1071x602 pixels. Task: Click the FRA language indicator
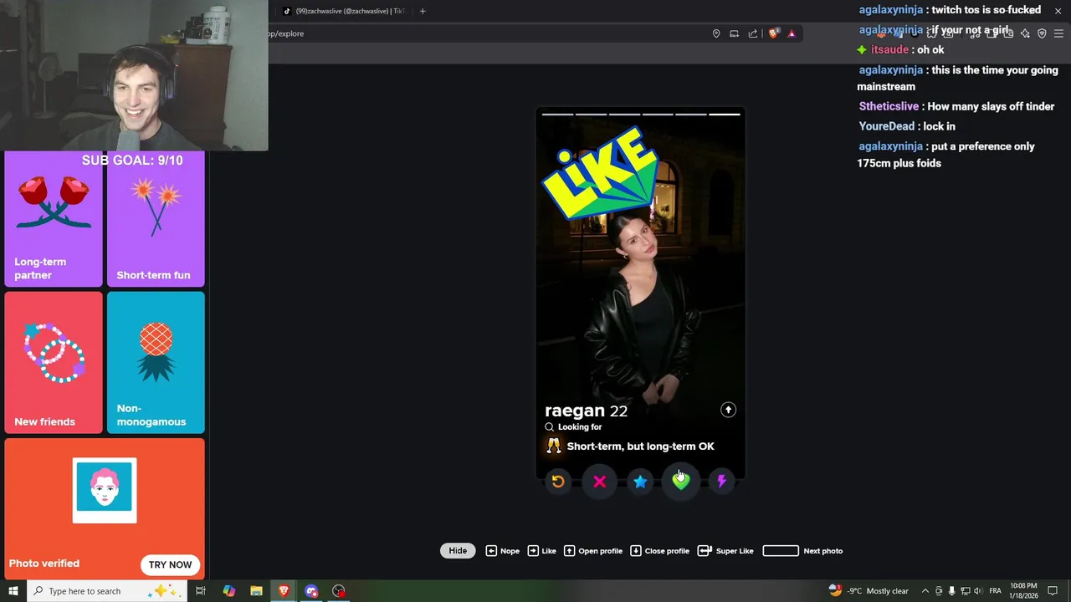coord(995,591)
